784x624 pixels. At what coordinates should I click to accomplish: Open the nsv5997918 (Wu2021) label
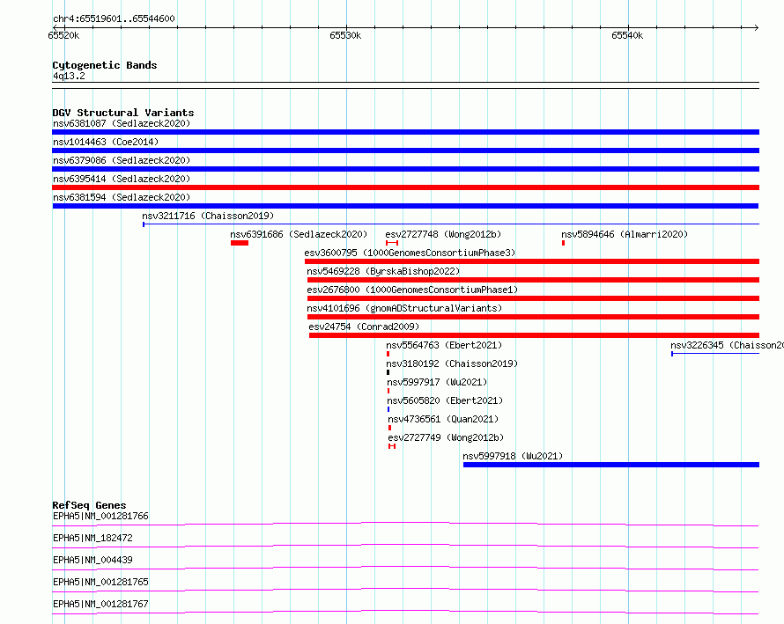[x=513, y=456]
